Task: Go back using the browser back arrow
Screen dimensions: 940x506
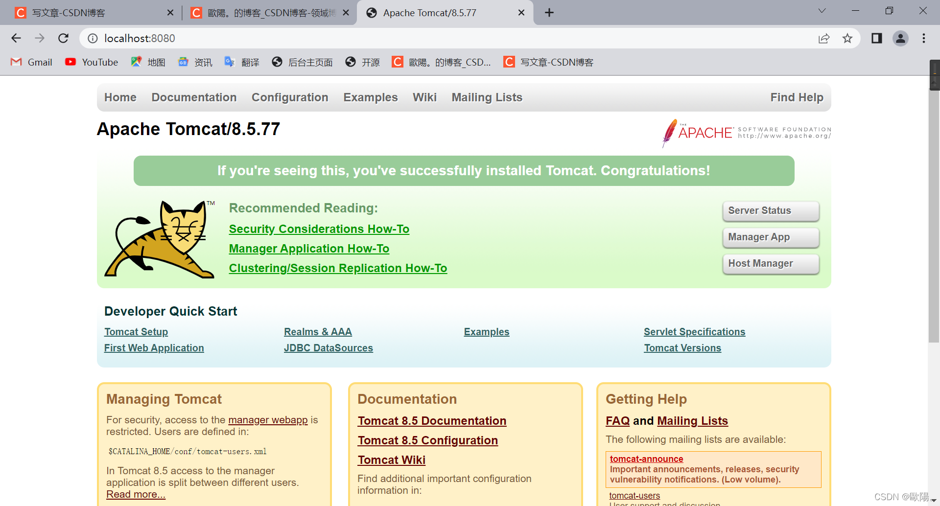Action: coord(16,38)
